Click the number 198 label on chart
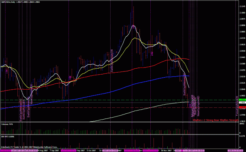Viewport: 246px width, 152px height. click(x=70, y=77)
